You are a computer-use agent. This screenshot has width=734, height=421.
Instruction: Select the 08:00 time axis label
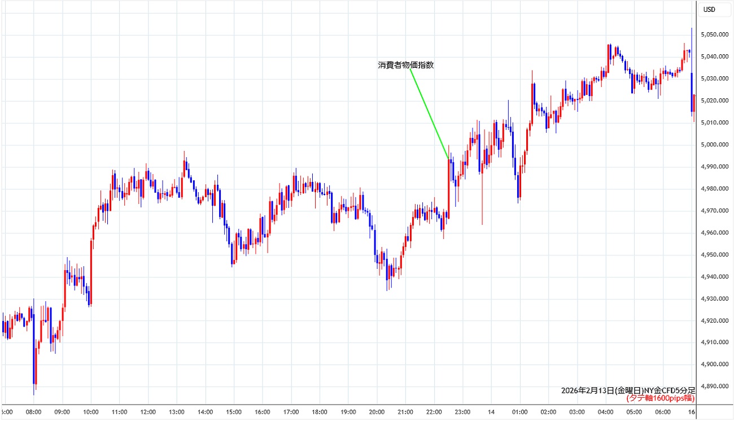click(33, 412)
